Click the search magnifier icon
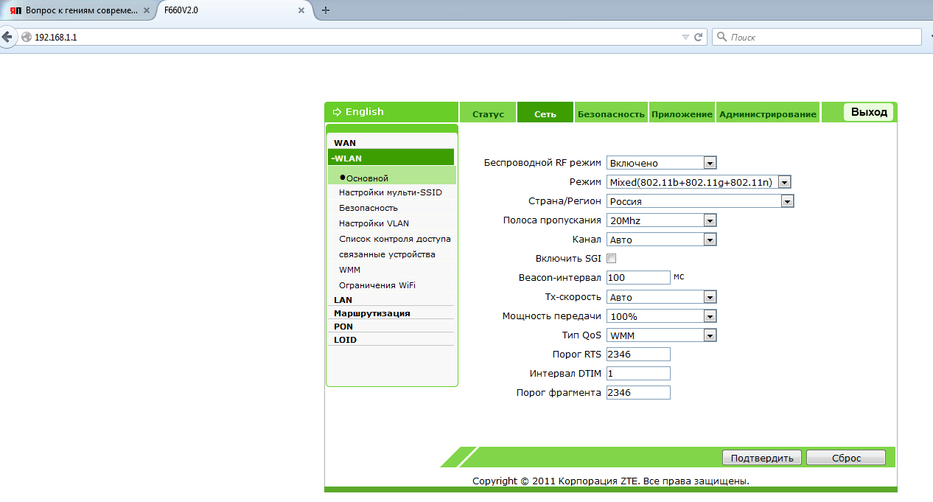 coord(722,37)
